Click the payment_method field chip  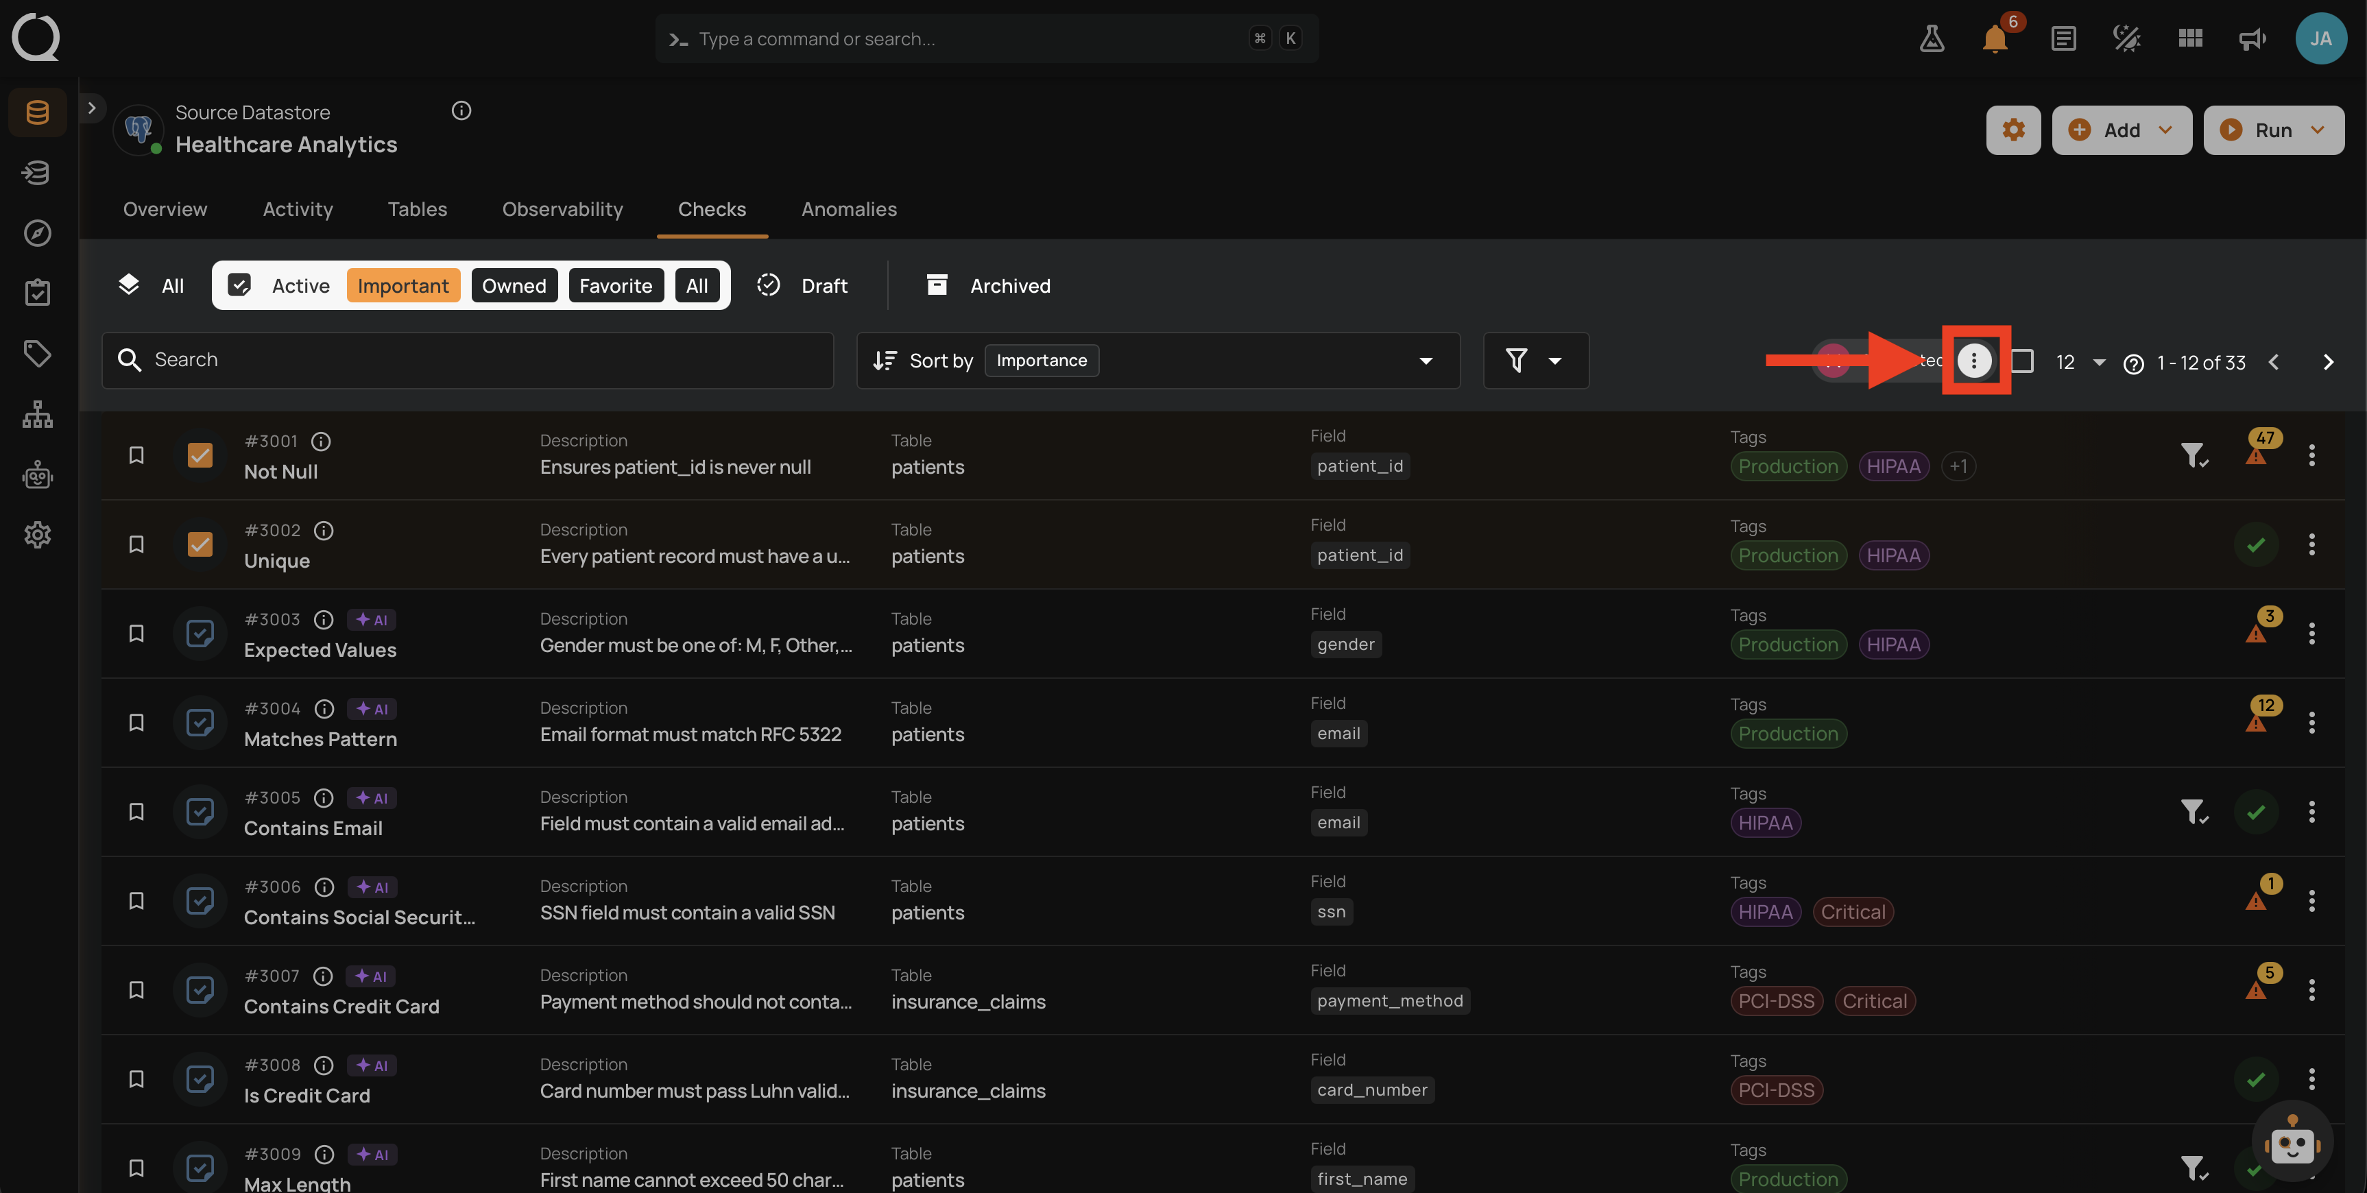(1389, 1001)
